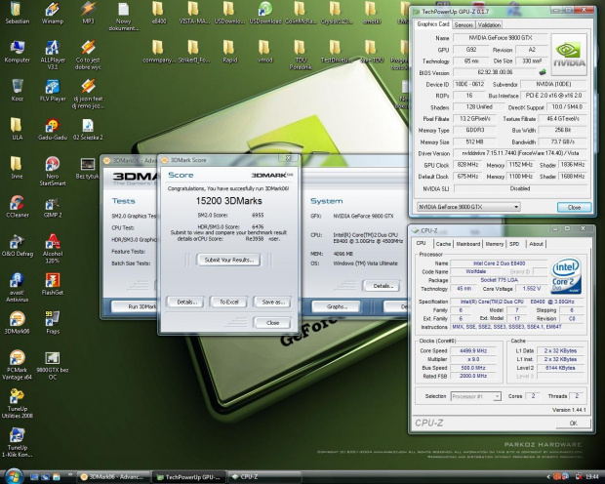Switch to CPU-Z taskbar button
This screenshot has height=484, width=605.
(263, 477)
